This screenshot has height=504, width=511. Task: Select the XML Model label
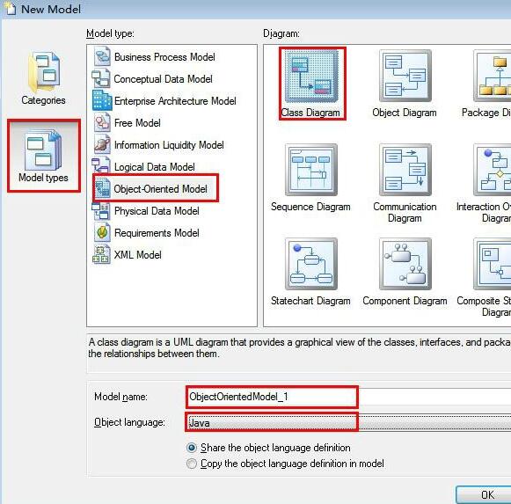coord(137,255)
